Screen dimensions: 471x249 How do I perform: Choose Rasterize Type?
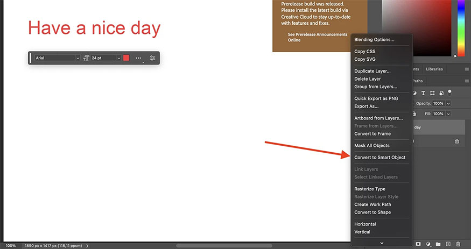[370, 189]
